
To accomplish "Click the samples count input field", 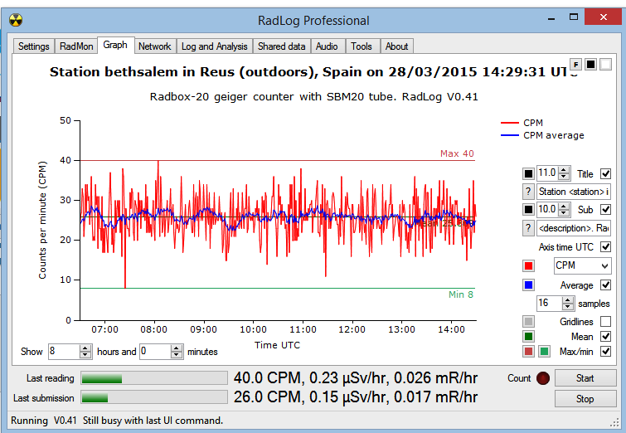I will [x=550, y=303].
